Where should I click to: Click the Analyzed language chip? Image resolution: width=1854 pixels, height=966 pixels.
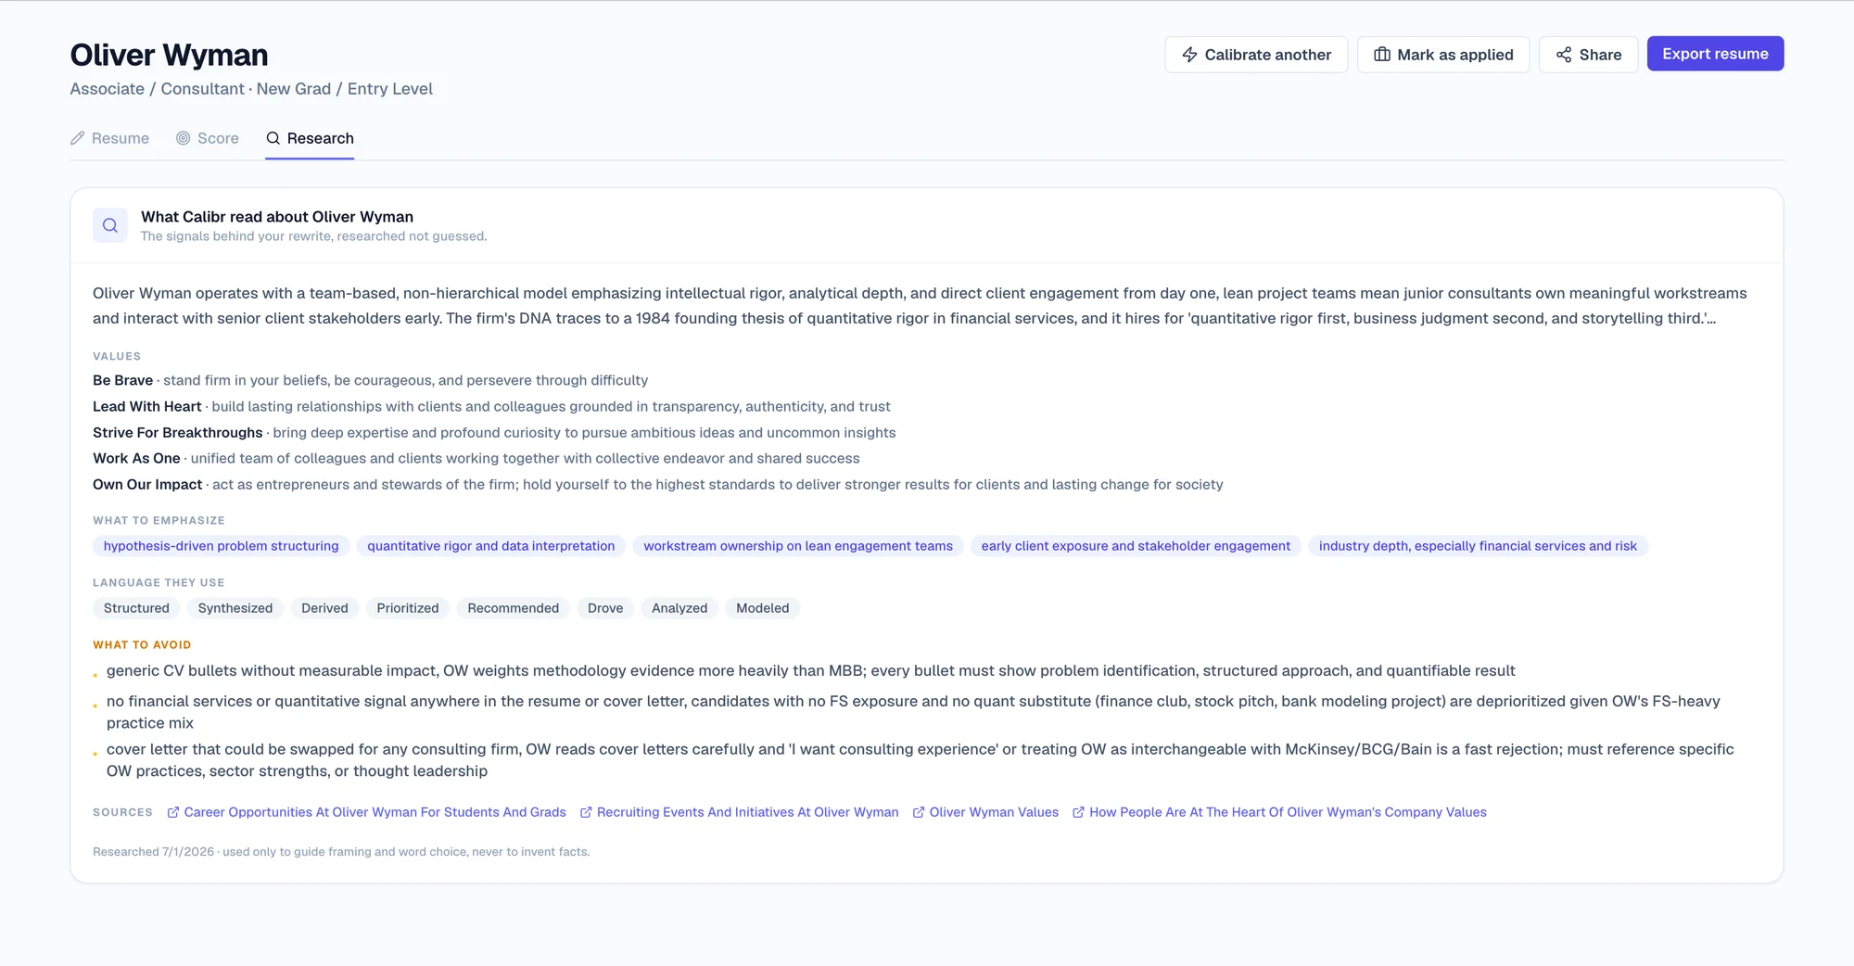coord(679,608)
